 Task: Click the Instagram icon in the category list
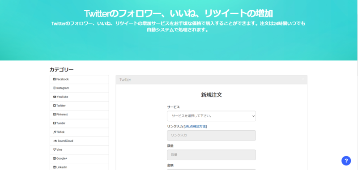click(54, 88)
